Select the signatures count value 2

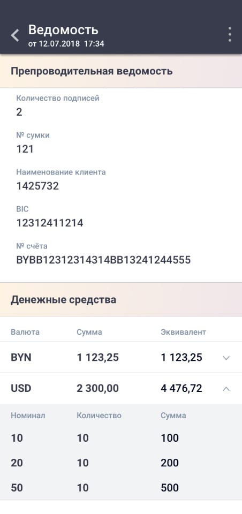(x=19, y=112)
